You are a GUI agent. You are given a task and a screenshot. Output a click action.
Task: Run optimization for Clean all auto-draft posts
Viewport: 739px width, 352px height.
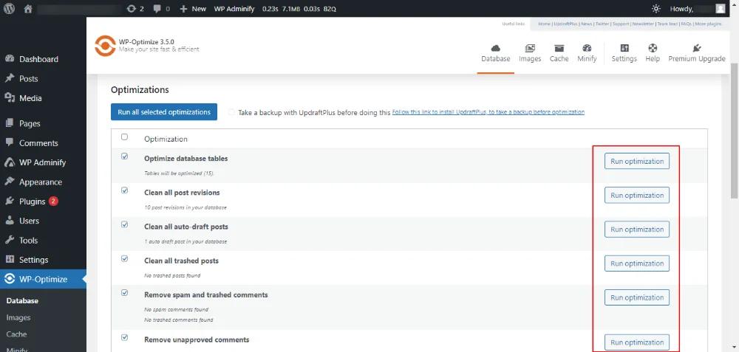tap(637, 230)
